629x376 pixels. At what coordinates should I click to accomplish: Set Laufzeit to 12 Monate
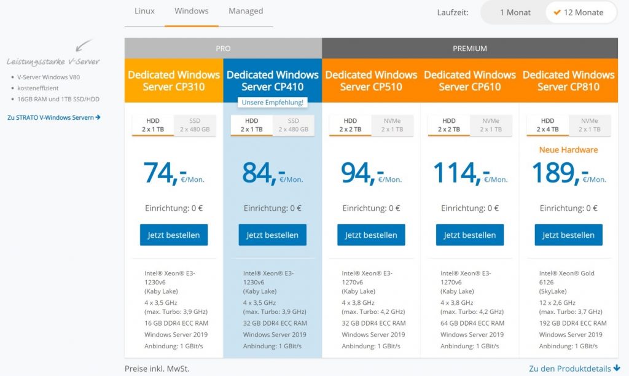point(581,12)
